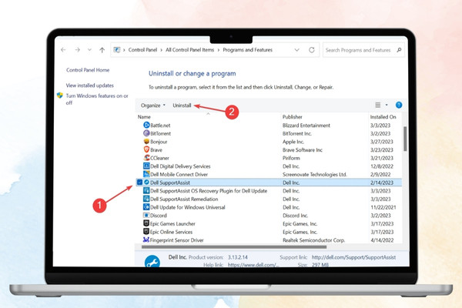Select All Control Panel Items breadcrumb
The image size is (462, 308).
pos(189,50)
